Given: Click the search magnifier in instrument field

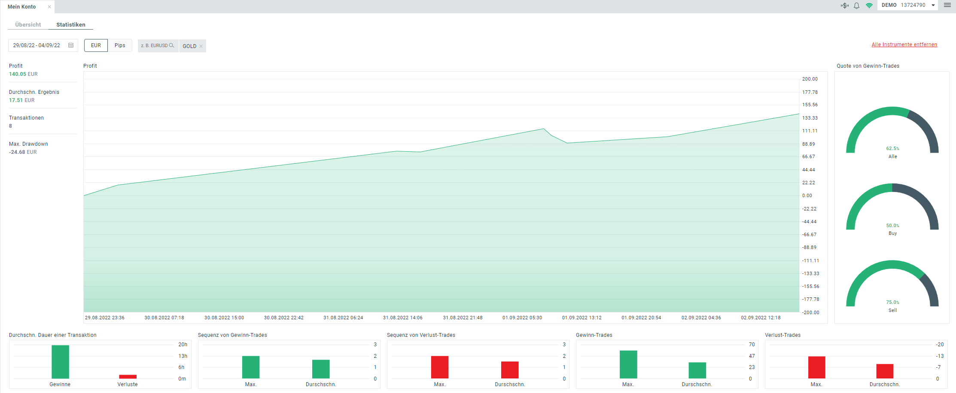Looking at the screenshot, I should [171, 45].
